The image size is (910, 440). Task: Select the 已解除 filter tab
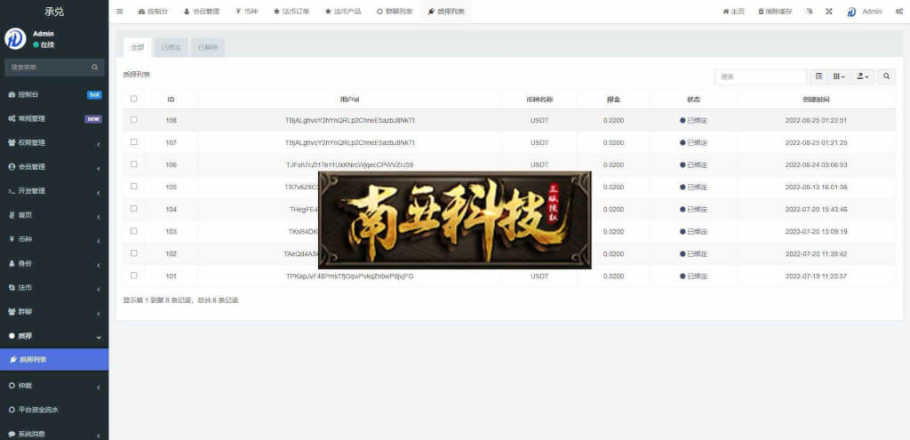(x=208, y=48)
